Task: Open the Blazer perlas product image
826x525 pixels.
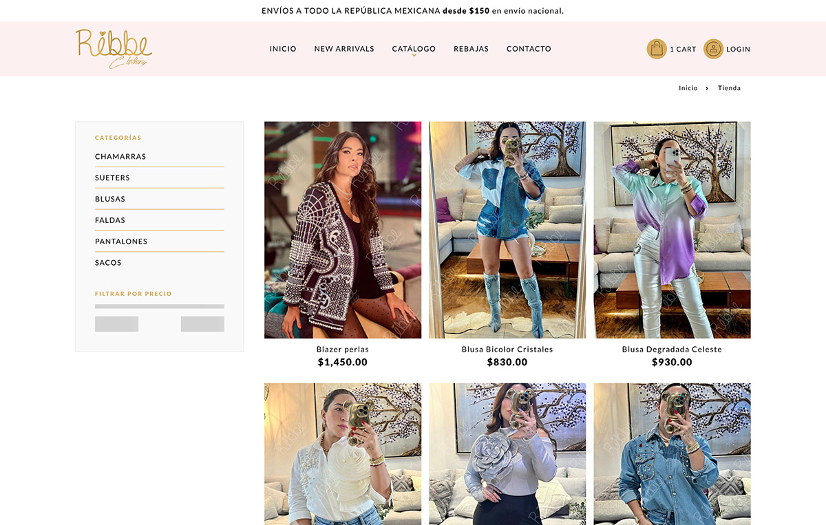Action: pyautogui.click(x=343, y=230)
